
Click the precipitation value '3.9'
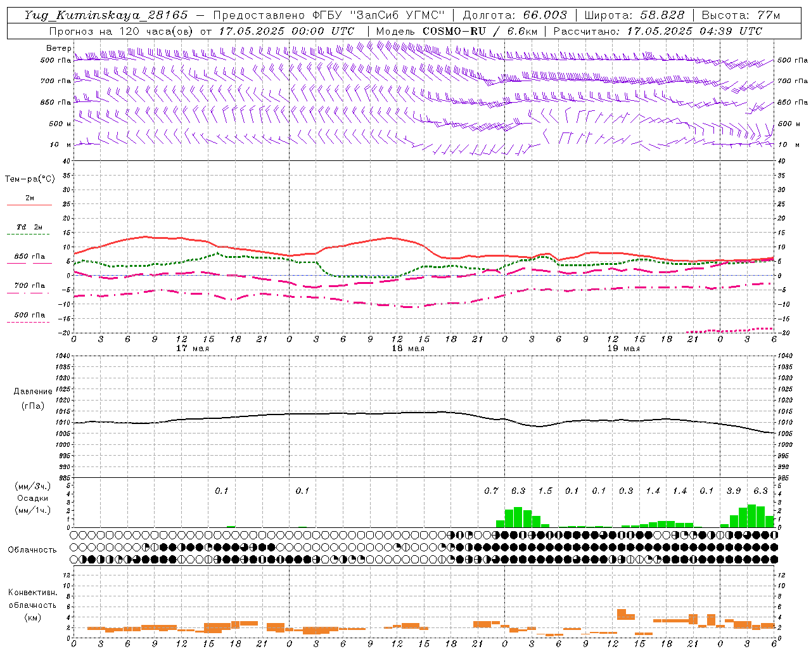(734, 491)
